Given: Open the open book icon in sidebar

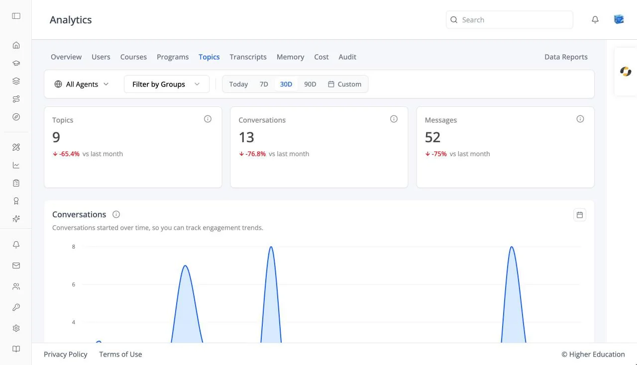Looking at the screenshot, I should (16, 349).
